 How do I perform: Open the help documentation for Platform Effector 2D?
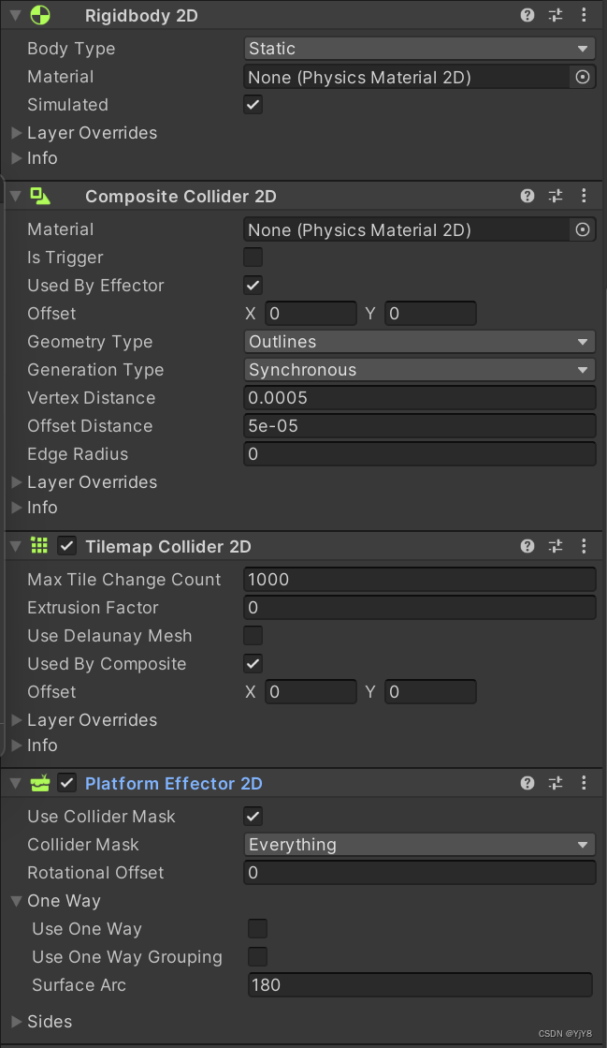point(527,783)
